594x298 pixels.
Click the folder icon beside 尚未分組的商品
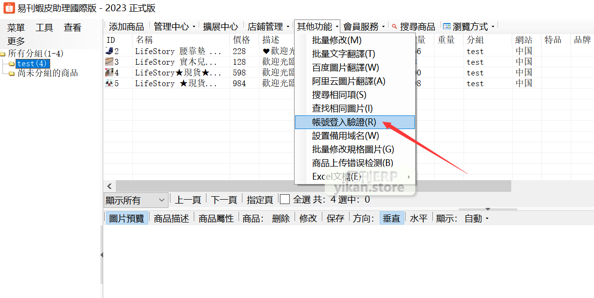(x=12, y=74)
